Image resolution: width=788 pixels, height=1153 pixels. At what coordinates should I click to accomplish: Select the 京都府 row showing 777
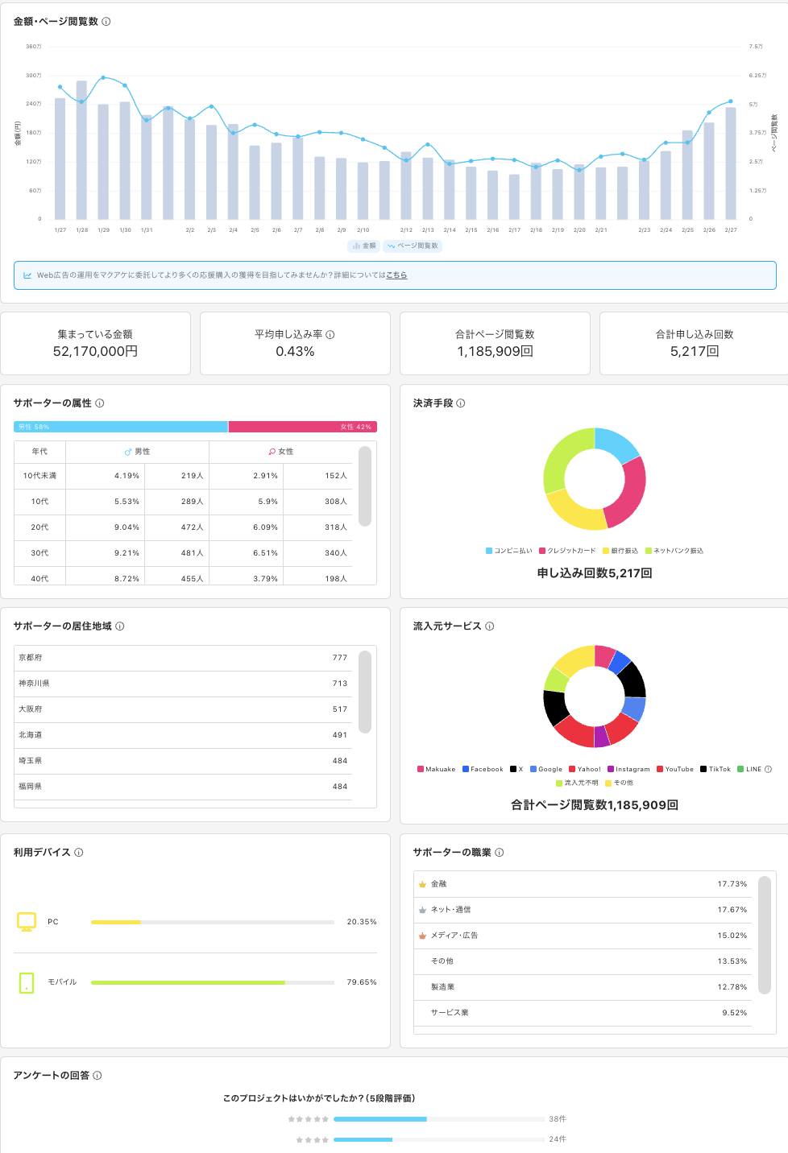click(183, 658)
